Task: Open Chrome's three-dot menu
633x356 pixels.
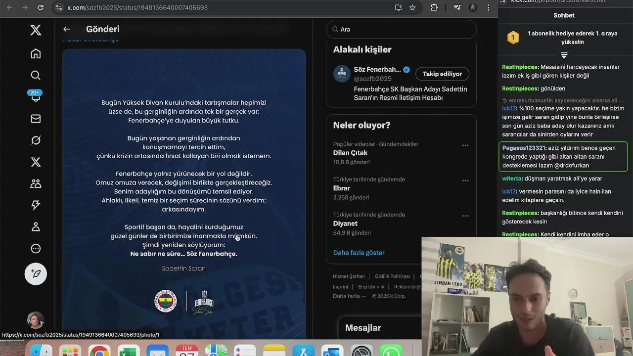Action: tap(488, 7)
